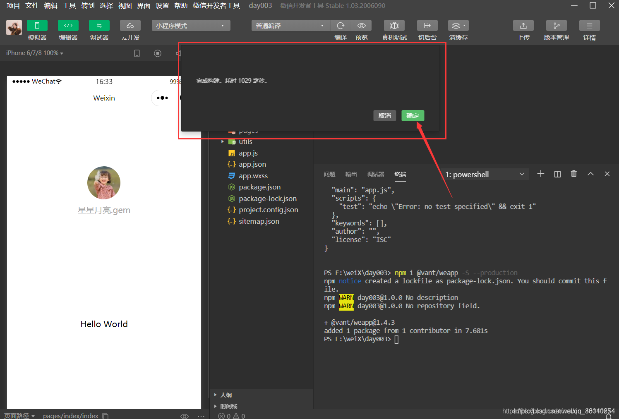Viewport: 619px width, 419px height.
Task: Switch to the 调试器 tab in bottom panel
Action: [376, 174]
